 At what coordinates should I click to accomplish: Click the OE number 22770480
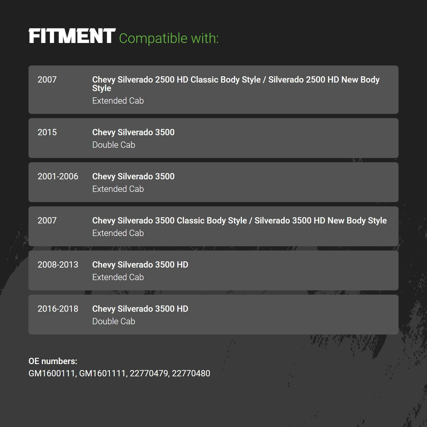(x=191, y=373)
